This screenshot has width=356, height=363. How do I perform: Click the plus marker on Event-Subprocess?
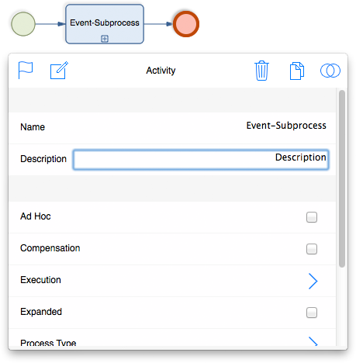pyautogui.click(x=105, y=39)
